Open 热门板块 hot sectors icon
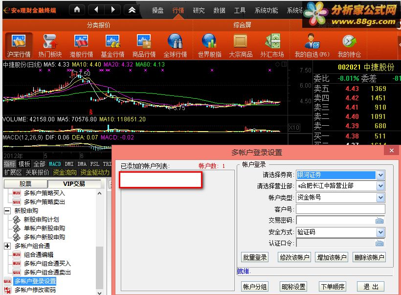Screen dimensions: 401x295 tap(50, 45)
